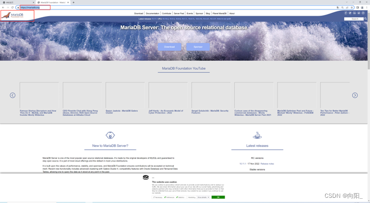Open the MariaDB Twitter icon
This screenshot has width=370, height=203.
pyautogui.click(x=350, y=13)
